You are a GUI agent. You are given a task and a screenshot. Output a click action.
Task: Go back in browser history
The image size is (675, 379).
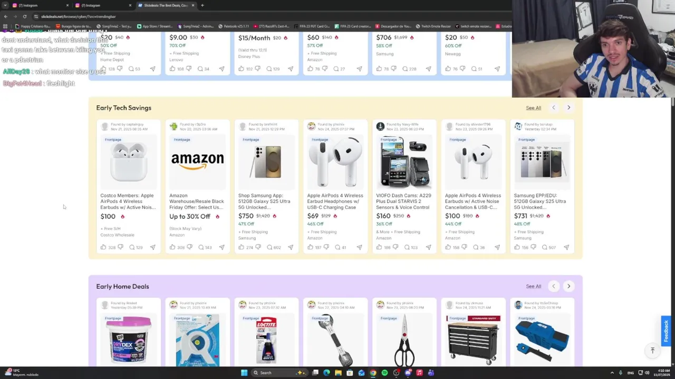pyautogui.click(x=6, y=16)
